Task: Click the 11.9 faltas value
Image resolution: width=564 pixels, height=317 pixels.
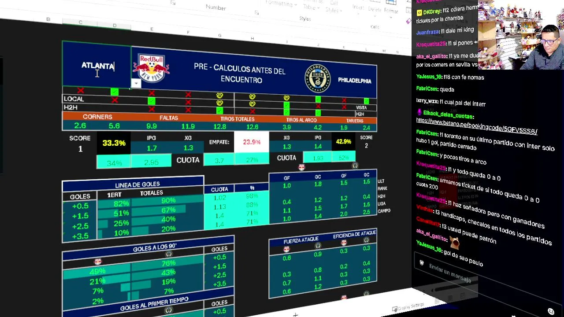Action: [x=188, y=127]
